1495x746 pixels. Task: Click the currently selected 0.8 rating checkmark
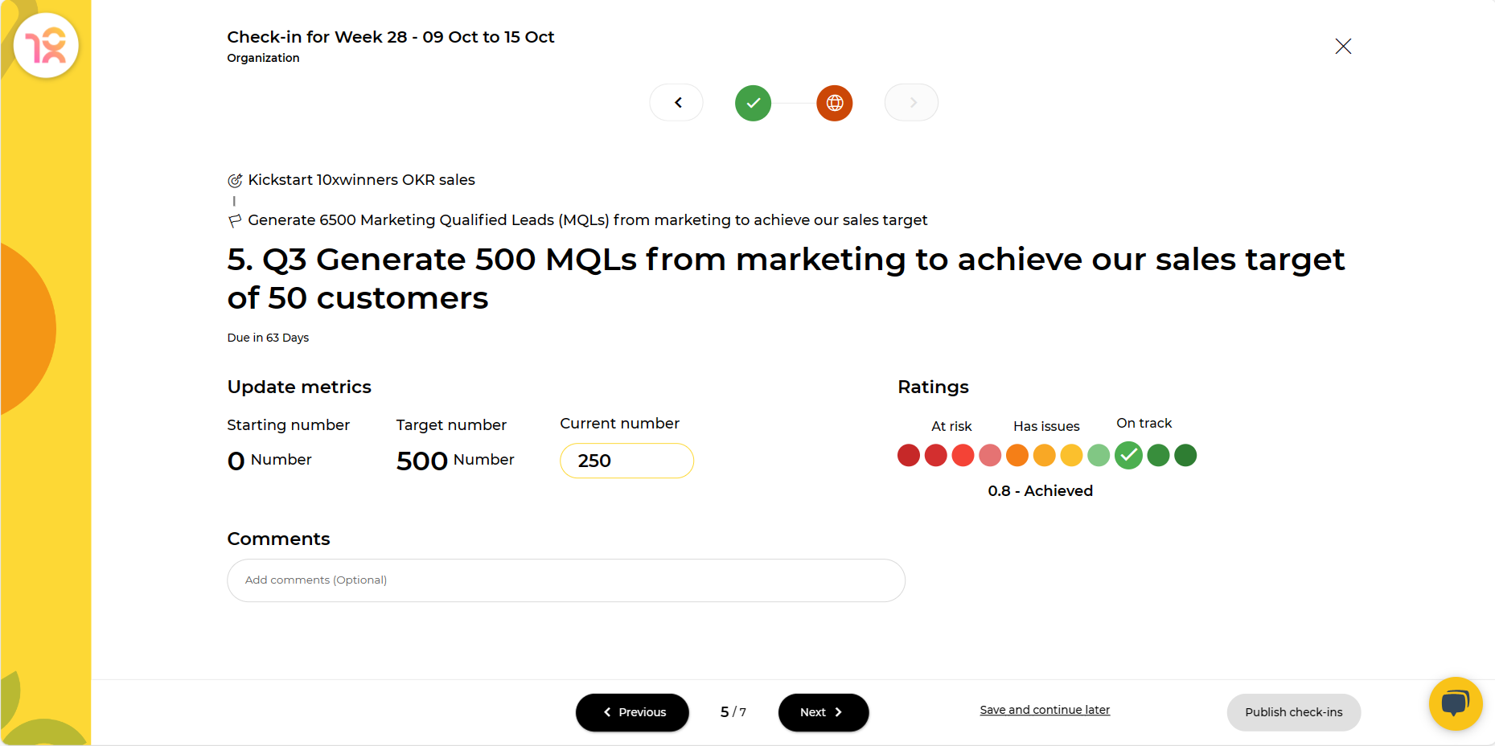(x=1128, y=455)
